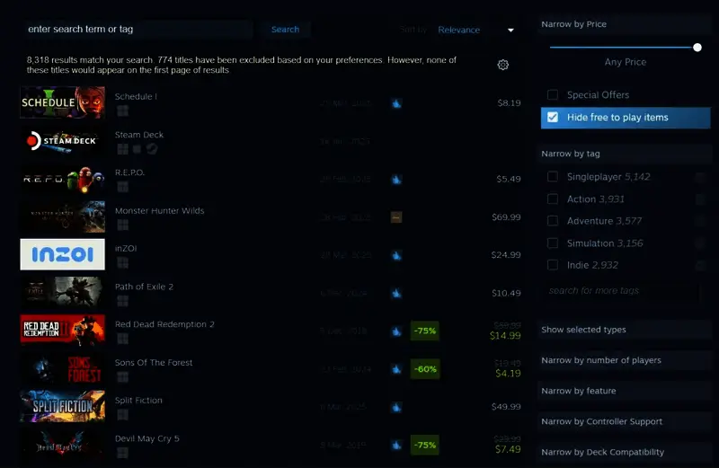Uncheck Hide free to play items
The width and height of the screenshot is (719, 468).
[x=553, y=118]
